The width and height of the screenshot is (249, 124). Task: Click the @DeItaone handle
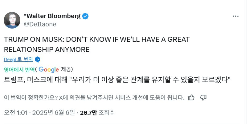(40, 24)
